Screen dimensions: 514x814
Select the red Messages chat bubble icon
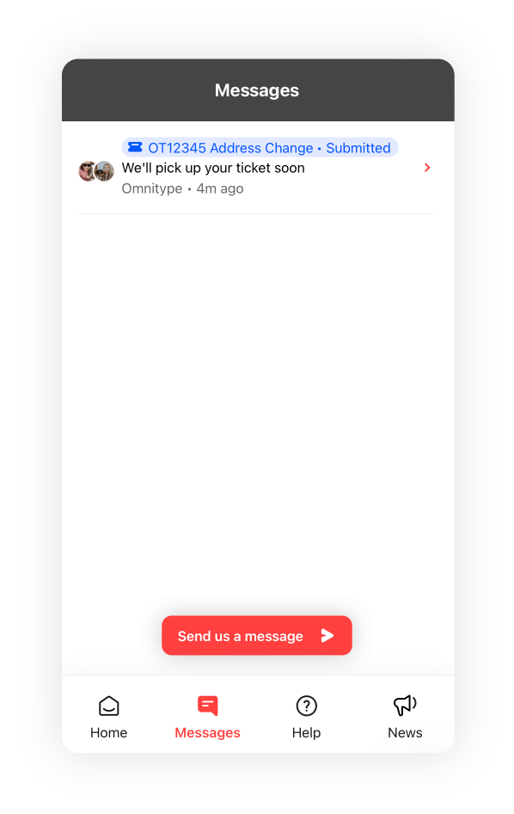(207, 706)
